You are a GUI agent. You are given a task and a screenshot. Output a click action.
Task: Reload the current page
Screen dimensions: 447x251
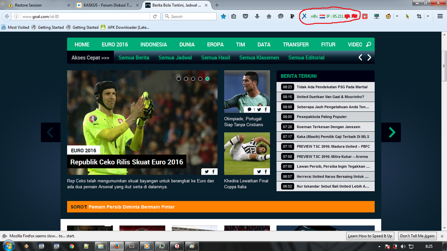tap(155, 16)
